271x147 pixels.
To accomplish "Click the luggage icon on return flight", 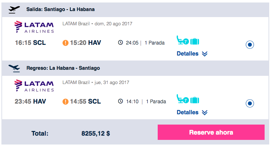I will point(195,100).
